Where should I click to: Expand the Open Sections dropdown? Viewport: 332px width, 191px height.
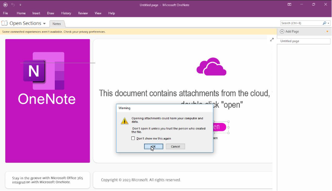44,23
